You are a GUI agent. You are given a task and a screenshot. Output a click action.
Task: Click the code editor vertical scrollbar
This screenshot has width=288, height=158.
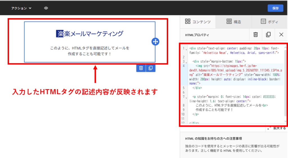[x=285, y=83]
